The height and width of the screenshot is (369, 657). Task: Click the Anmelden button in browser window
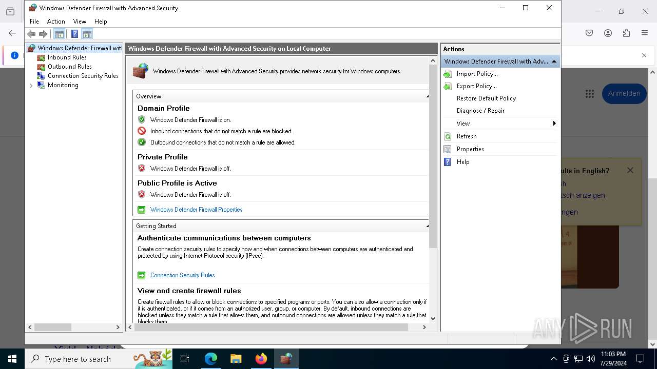[x=624, y=94]
